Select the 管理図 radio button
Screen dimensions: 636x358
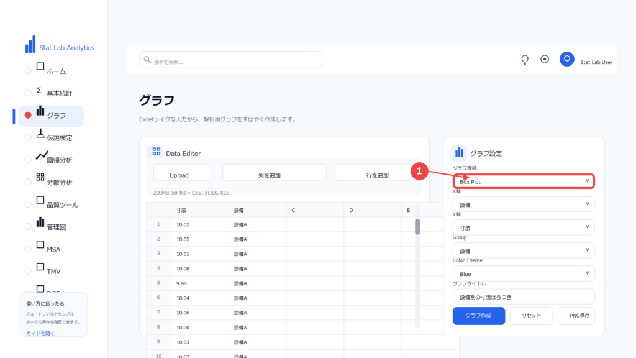(x=28, y=226)
